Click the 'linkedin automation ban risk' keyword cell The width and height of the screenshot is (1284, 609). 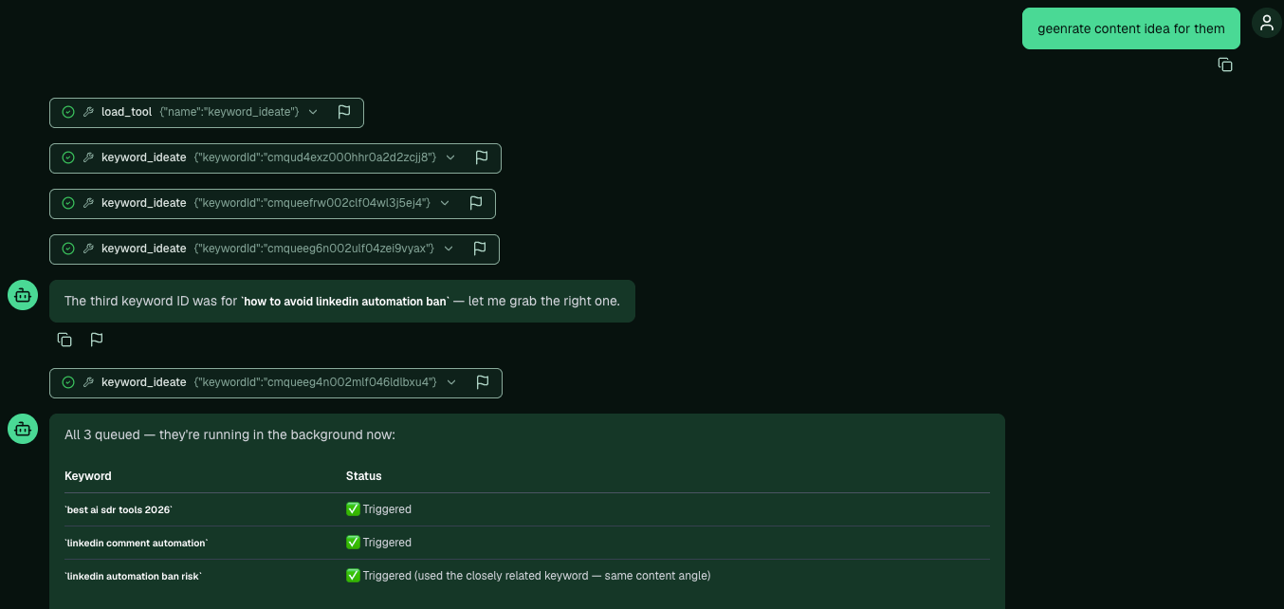[134, 576]
